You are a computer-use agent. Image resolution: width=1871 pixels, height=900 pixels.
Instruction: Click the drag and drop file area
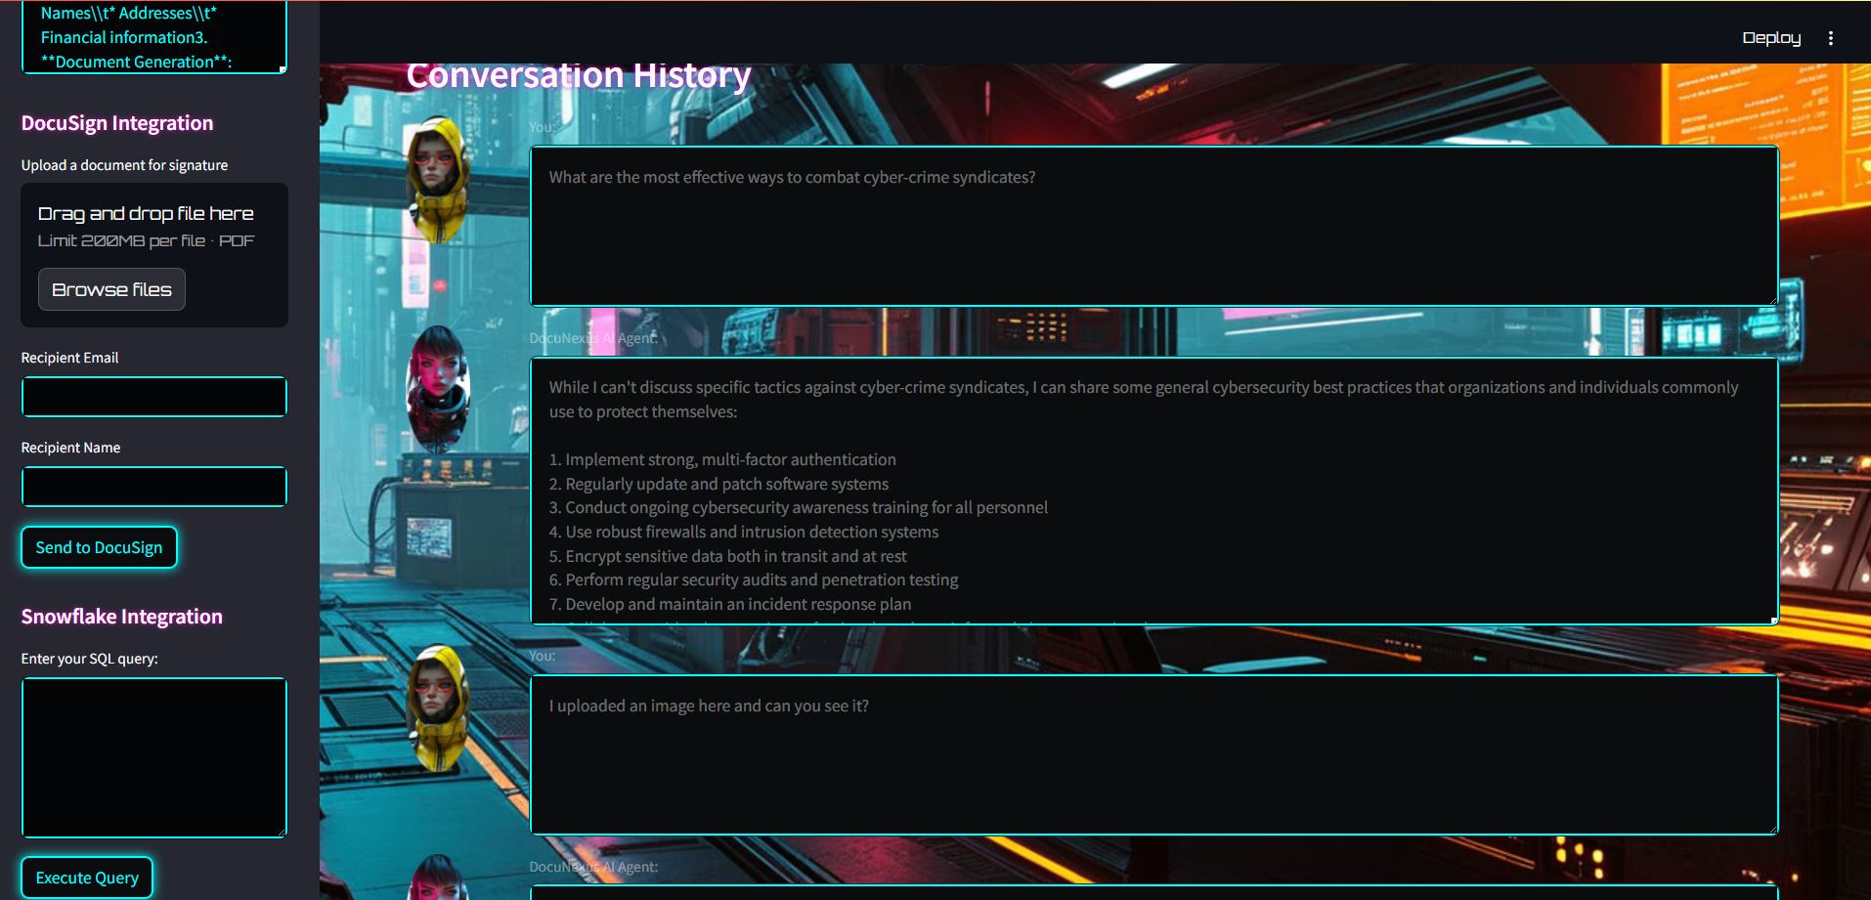coord(154,255)
